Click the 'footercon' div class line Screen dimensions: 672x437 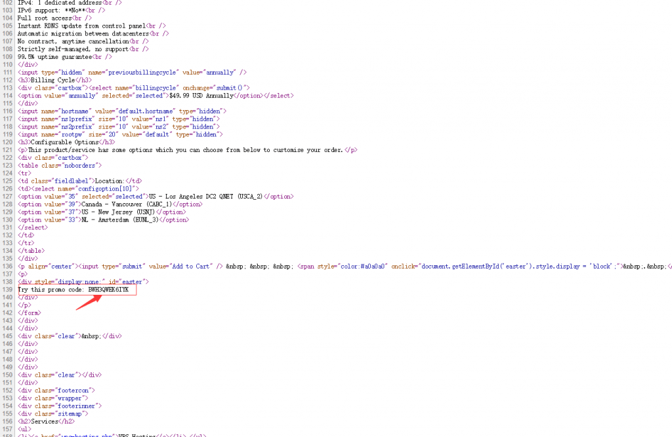pos(56,390)
